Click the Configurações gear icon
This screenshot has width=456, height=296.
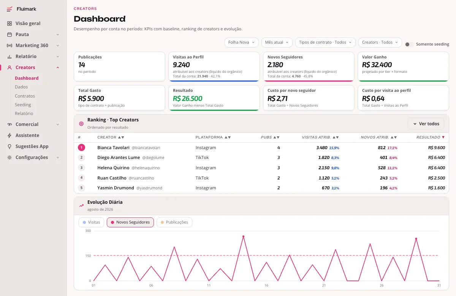pyautogui.click(x=9, y=157)
